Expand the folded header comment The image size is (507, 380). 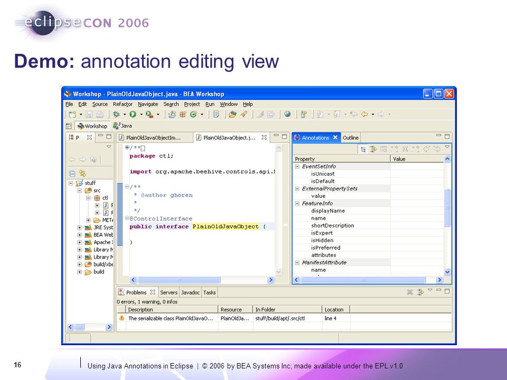coord(127,147)
